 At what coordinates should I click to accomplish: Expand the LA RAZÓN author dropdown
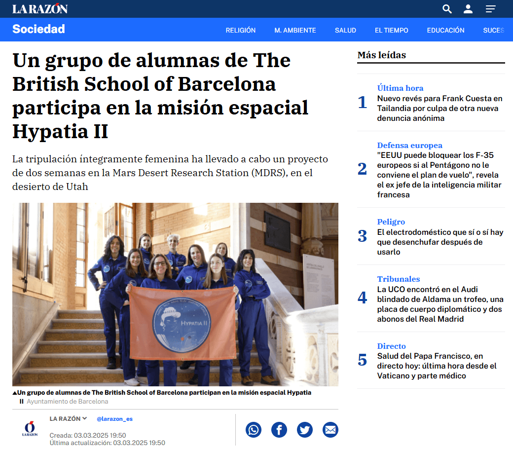point(68,418)
